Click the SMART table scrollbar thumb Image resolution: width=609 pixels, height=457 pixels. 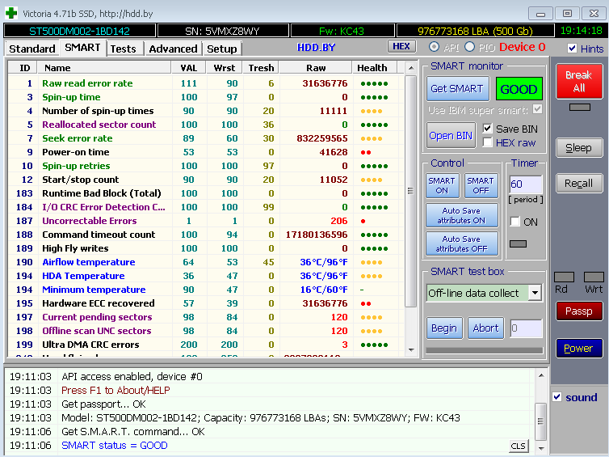click(411, 191)
